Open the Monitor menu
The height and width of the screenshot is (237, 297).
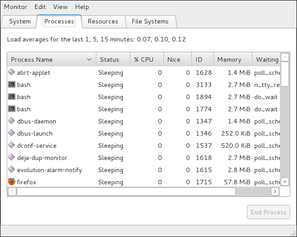(x=16, y=7)
